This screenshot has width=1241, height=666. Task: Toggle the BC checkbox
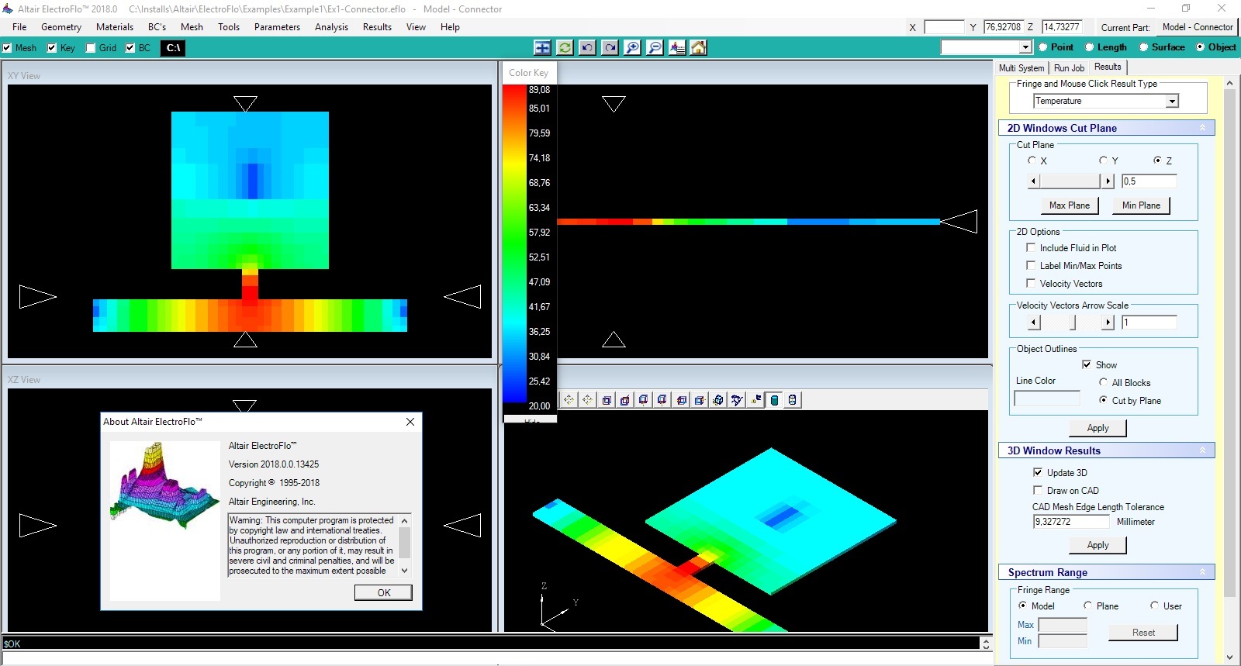[x=130, y=48]
